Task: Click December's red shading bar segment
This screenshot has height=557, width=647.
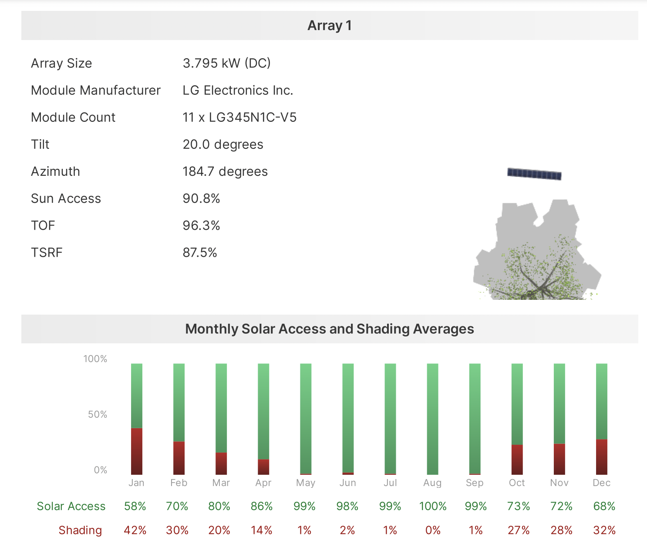Action: tap(602, 457)
